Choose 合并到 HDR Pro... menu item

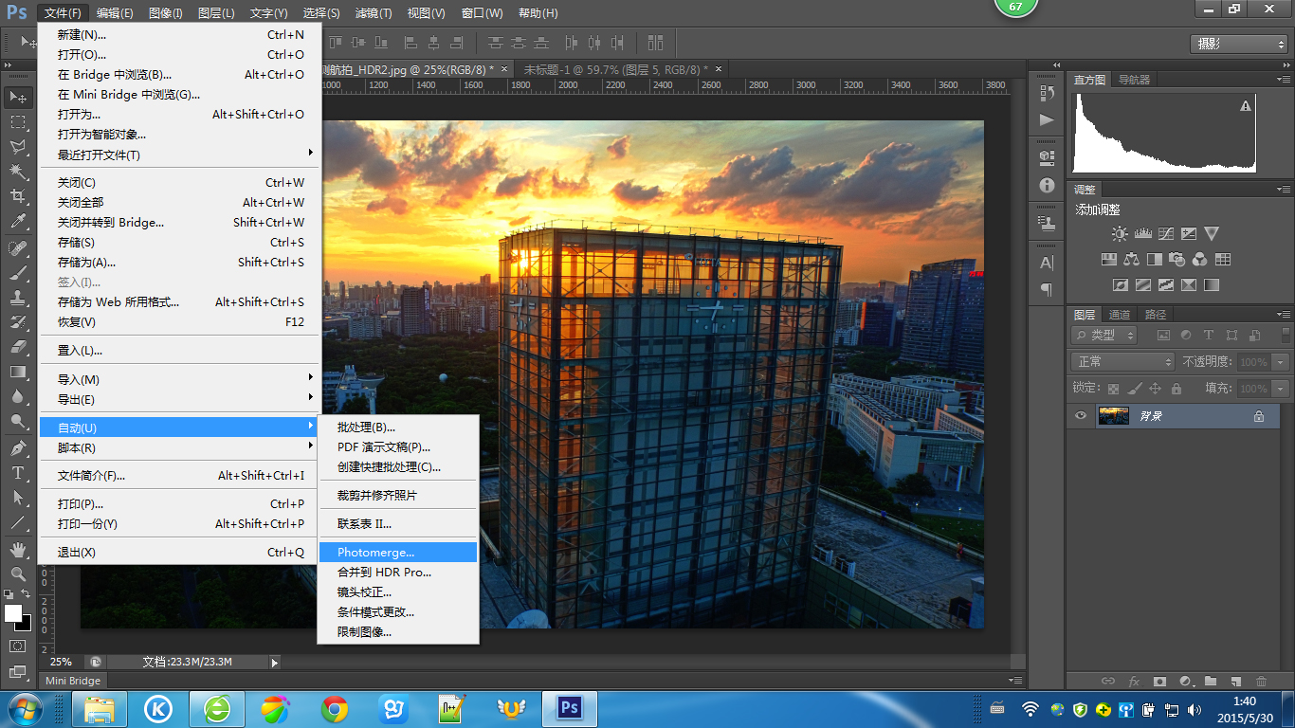pyautogui.click(x=397, y=572)
